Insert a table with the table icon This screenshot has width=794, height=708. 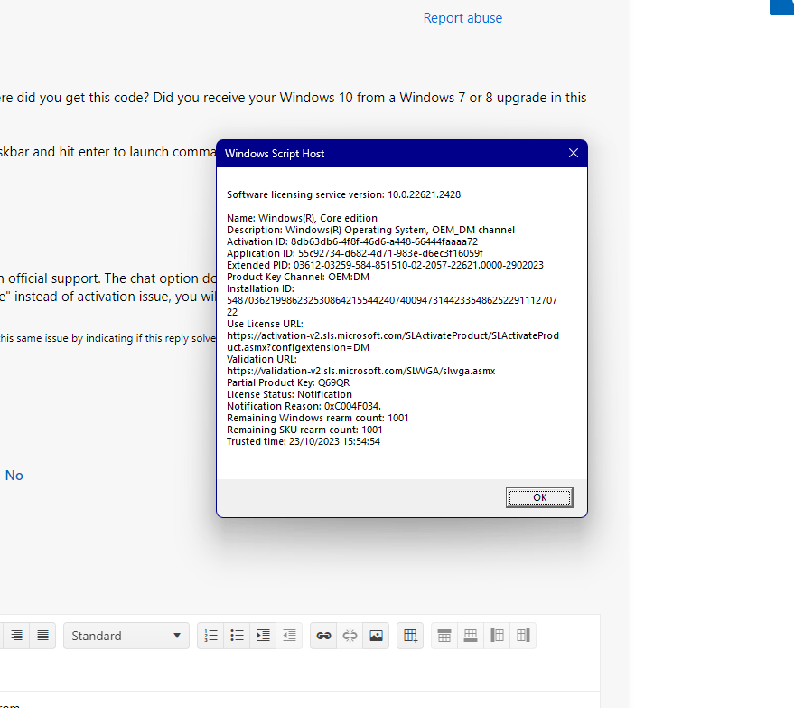tap(410, 636)
